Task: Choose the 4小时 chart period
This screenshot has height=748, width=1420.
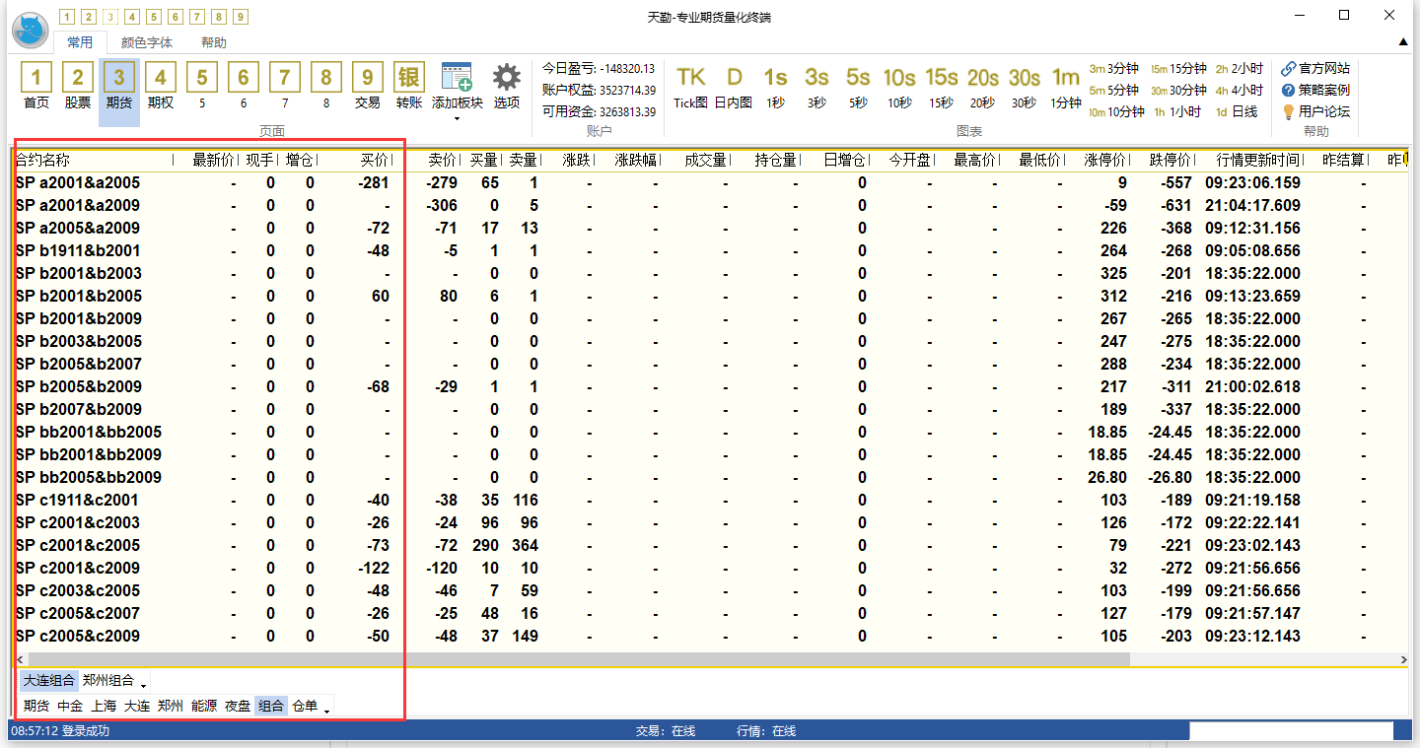Action: pos(1239,91)
